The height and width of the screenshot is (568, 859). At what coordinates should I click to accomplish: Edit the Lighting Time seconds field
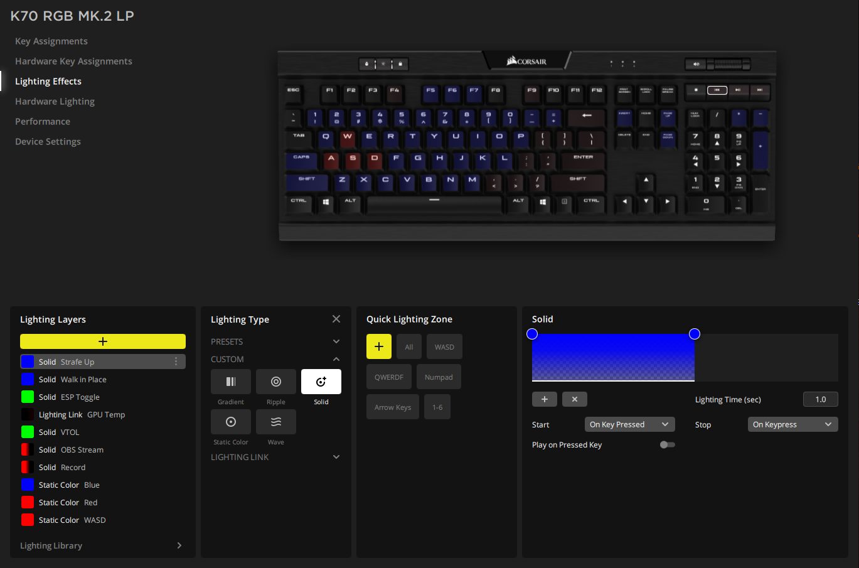click(x=821, y=399)
